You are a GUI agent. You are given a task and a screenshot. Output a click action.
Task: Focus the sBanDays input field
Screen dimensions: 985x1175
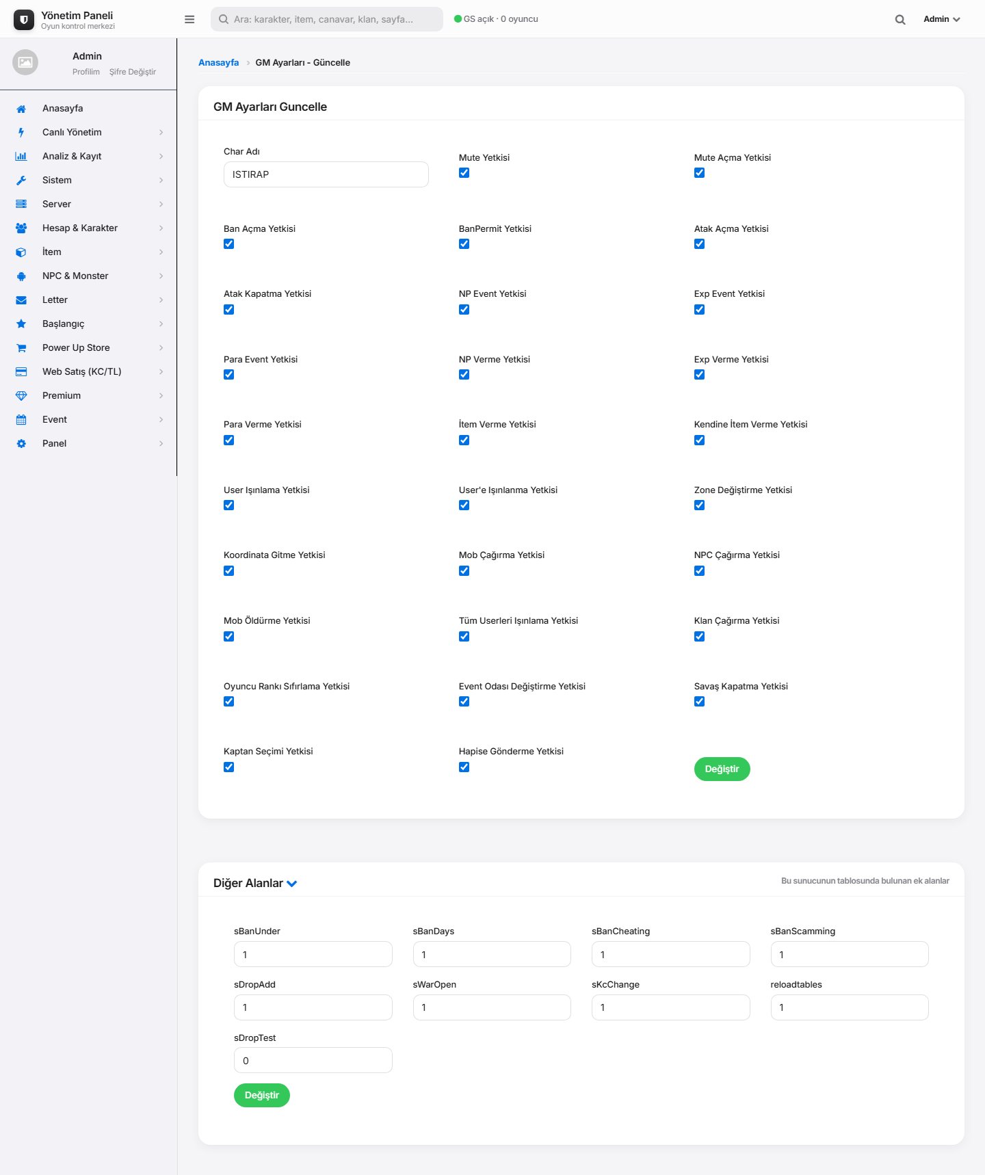coord(492,954)
